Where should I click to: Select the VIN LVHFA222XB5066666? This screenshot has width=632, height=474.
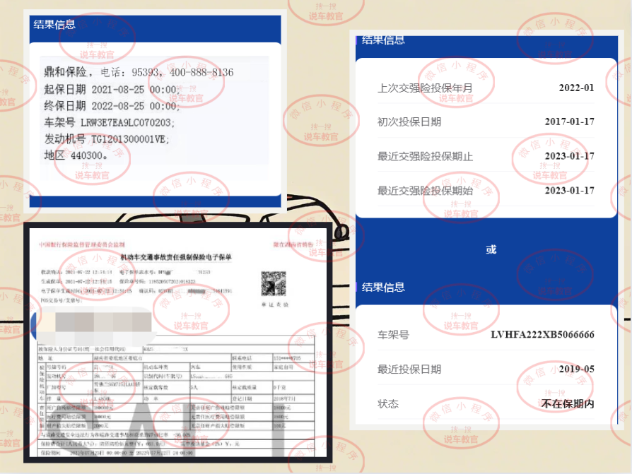coord(542,335)
